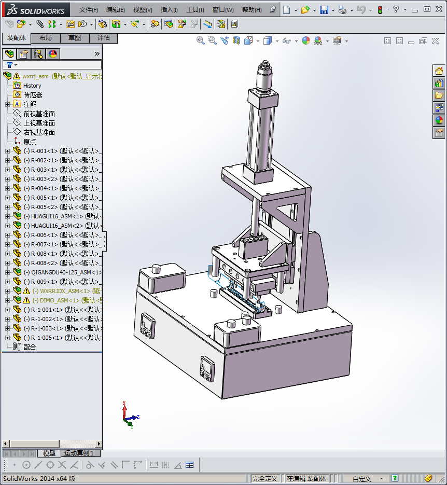Select the 配合 mates folder
The height and width of the screenshot is (485, 447).
30,347
